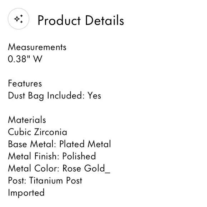The height and width of the screenshot is (207, 207).
Task: Click the Base Metal: Plated Metal line
Action: (59, 144)
